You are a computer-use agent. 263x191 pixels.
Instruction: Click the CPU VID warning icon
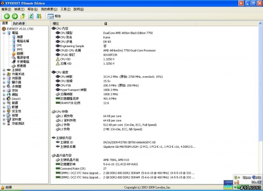pos(58,59)
